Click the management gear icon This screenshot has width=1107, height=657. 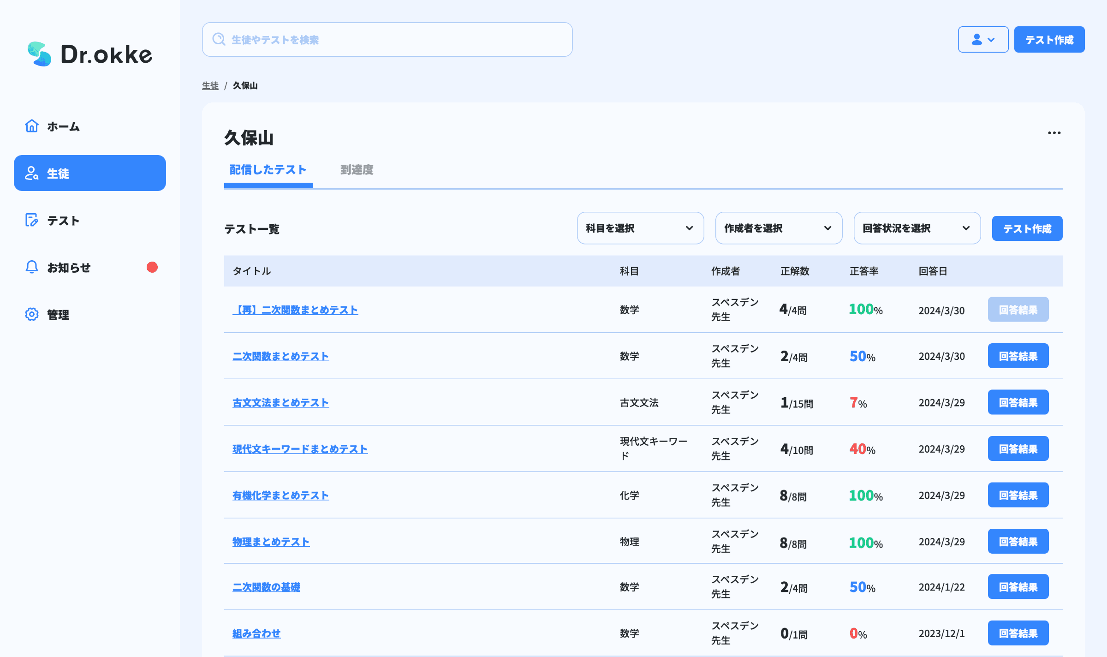(x=31, y=314)
